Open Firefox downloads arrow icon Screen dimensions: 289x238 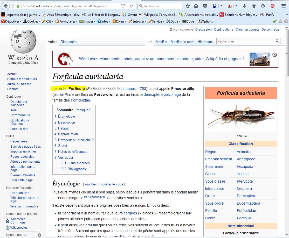[x=244, y=6]
